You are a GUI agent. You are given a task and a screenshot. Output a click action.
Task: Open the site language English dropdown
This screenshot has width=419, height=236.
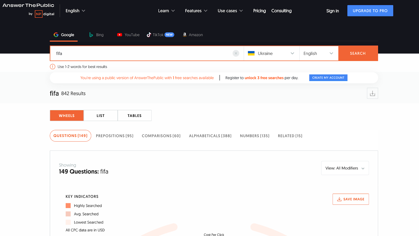(75, 11)
